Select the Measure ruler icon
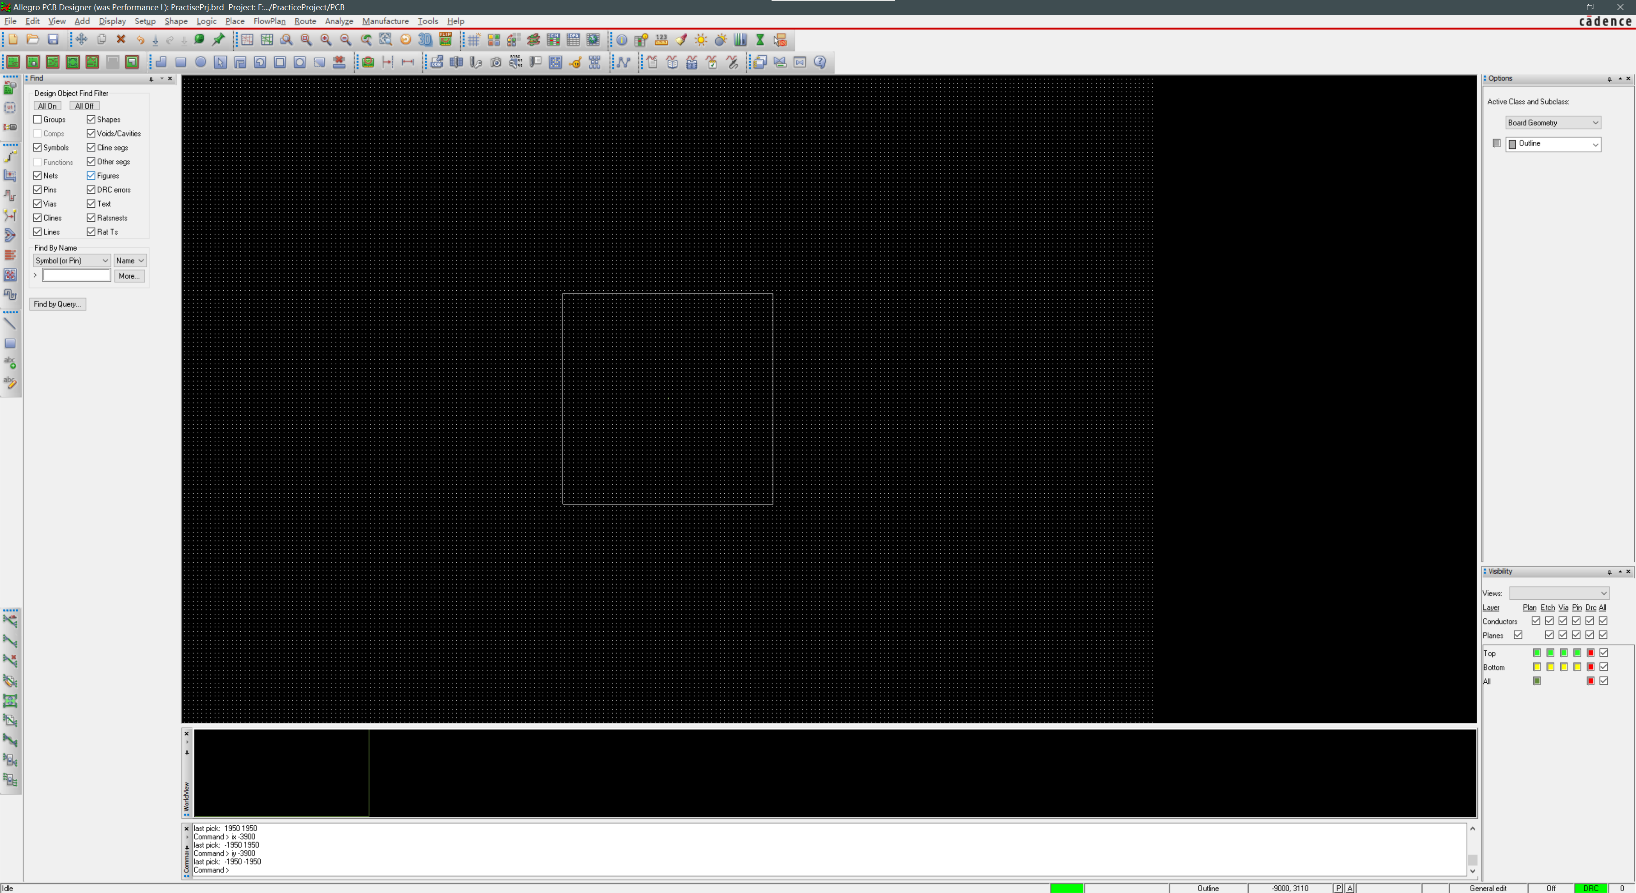The image size is (1636, 893). click(661, 40)
